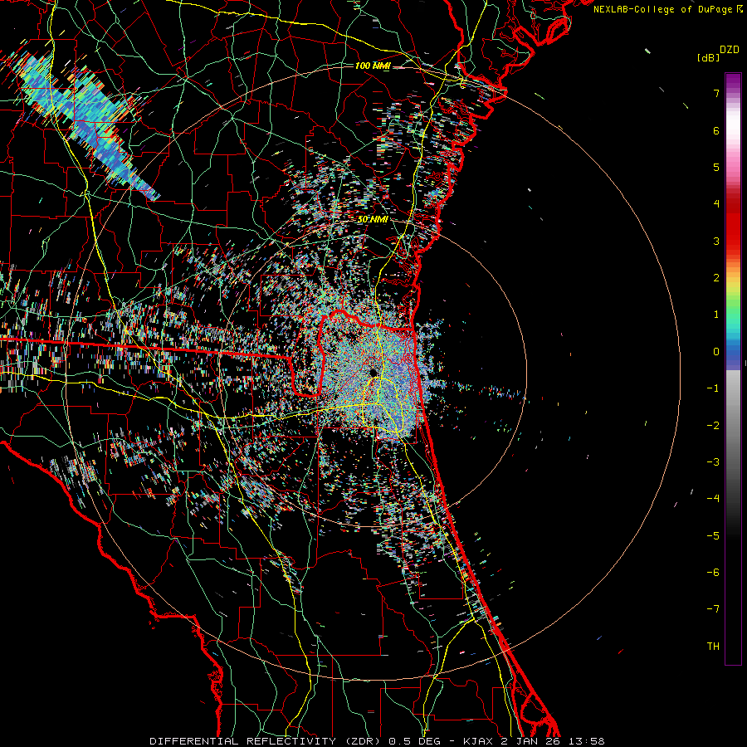
Task: Click the 100 NMI range ring label
Action: pos(373,66)
